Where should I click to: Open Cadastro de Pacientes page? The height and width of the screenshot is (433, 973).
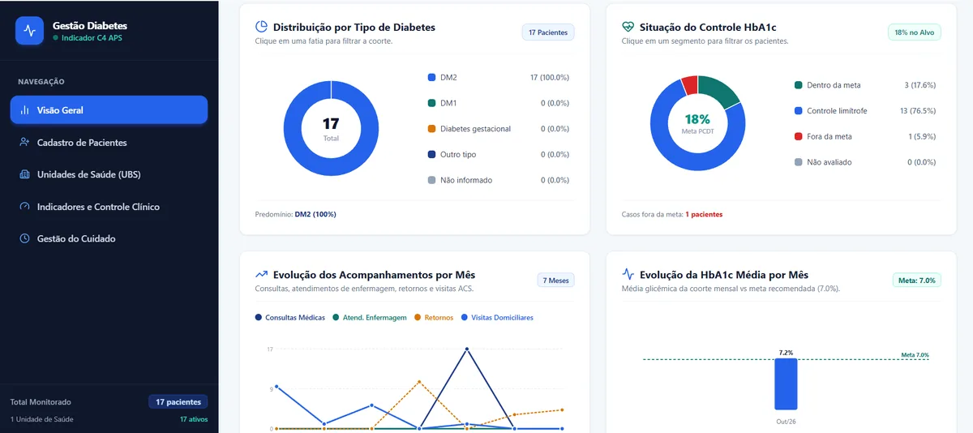coord(109,143)
